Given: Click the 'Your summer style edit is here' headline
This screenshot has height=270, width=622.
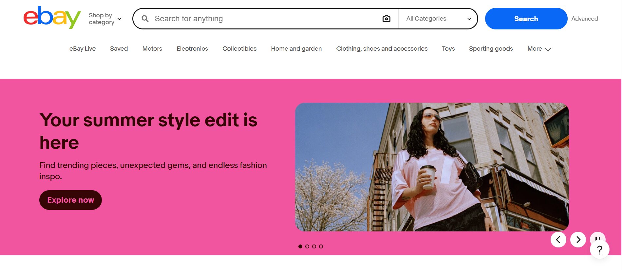Looking at the screenshot, I should [148, 131].
